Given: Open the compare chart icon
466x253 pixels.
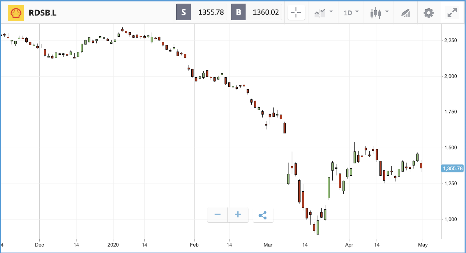Looking at the screenshot, I should (320, 13).
